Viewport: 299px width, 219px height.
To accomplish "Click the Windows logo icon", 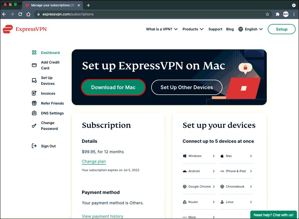I will pos(185,156).
